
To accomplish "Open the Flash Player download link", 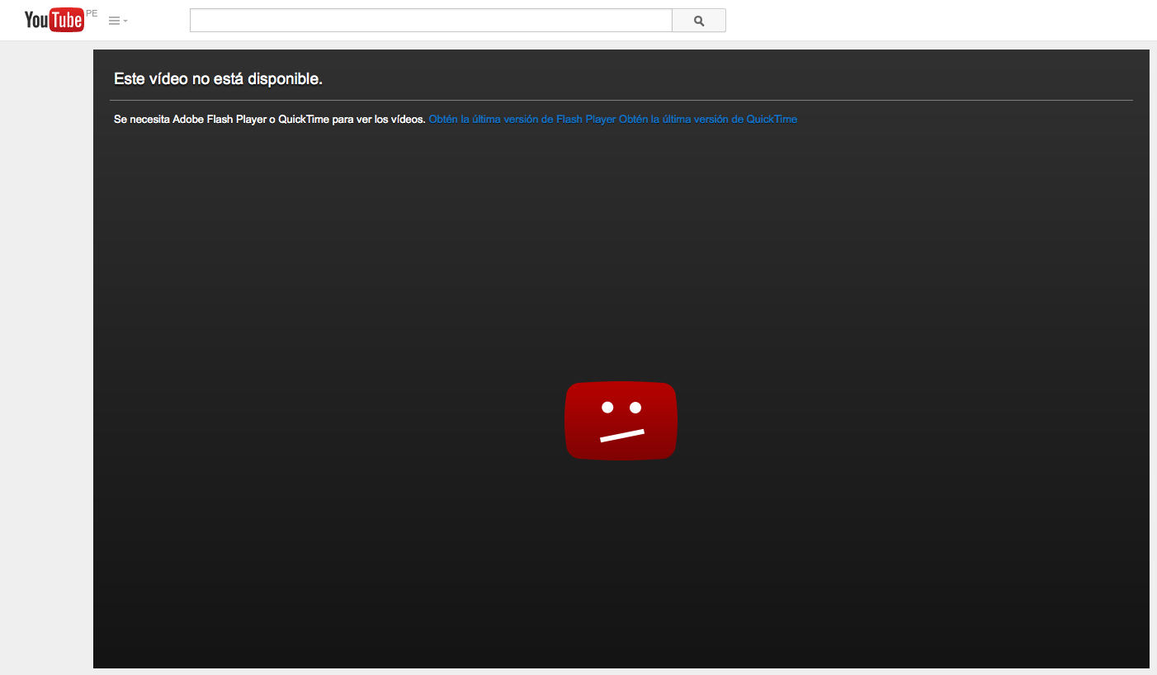I will 522,119.
